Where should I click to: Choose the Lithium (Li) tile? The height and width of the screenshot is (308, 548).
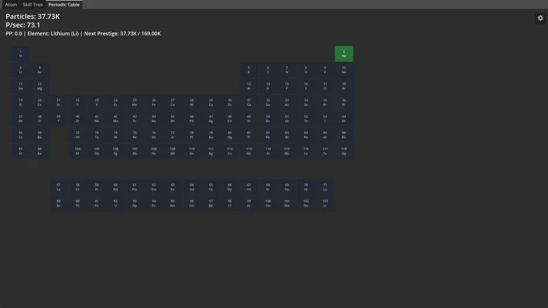tap(20, 70)
